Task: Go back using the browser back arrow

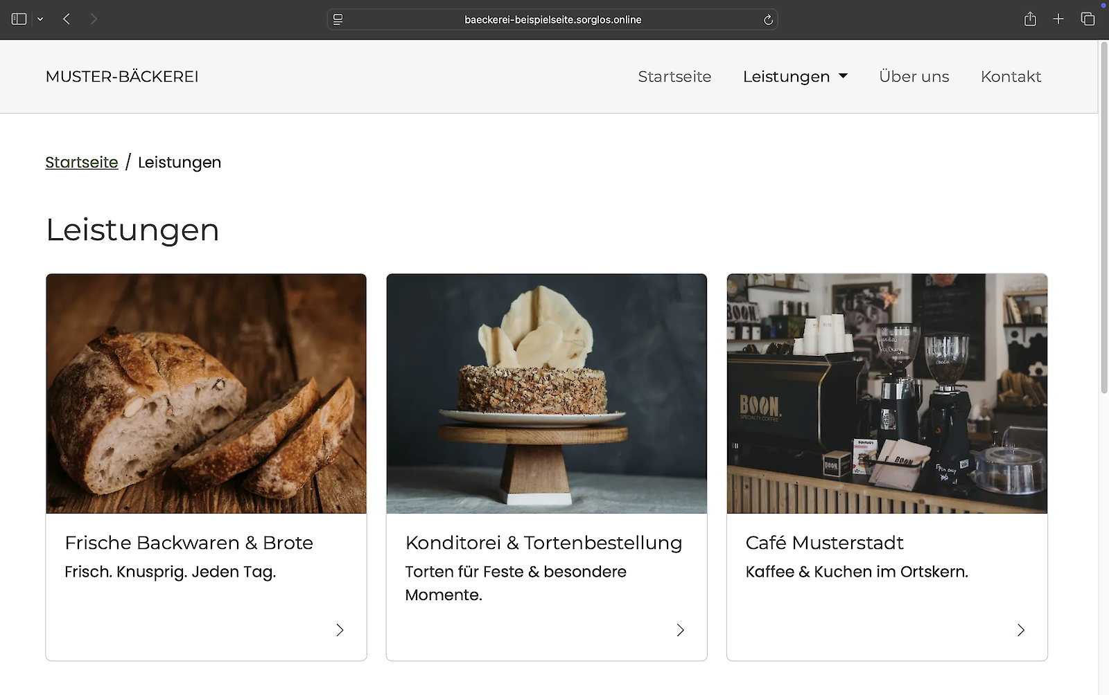Action: point(67,19)
